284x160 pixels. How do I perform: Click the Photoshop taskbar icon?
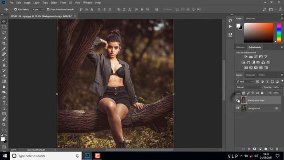[x=87, y=156]
